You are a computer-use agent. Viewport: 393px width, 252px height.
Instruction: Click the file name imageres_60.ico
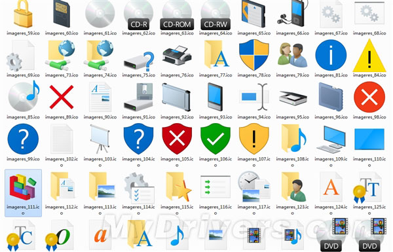click(62, 33)
